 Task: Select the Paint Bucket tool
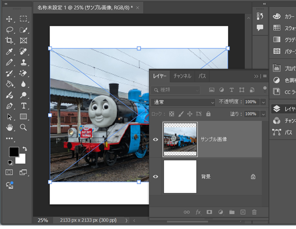pyautogui.click(x=10, y=84)
